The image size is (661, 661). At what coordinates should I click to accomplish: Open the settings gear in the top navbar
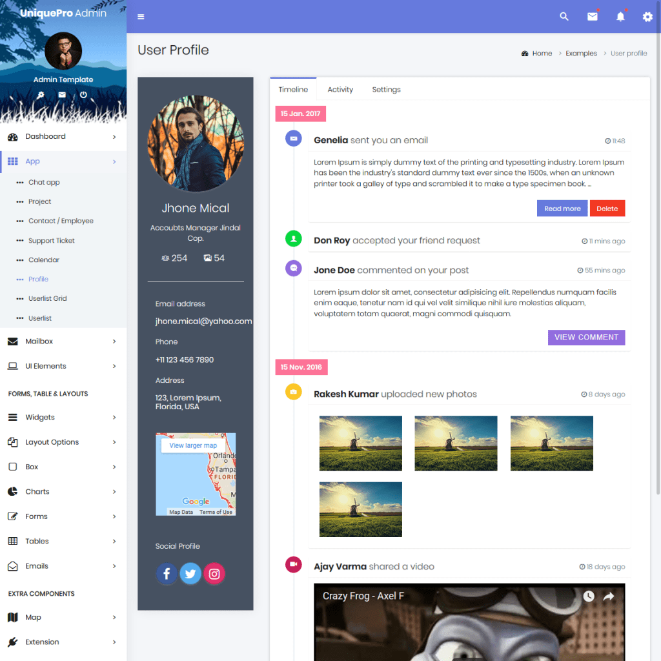tap(647, 17)
